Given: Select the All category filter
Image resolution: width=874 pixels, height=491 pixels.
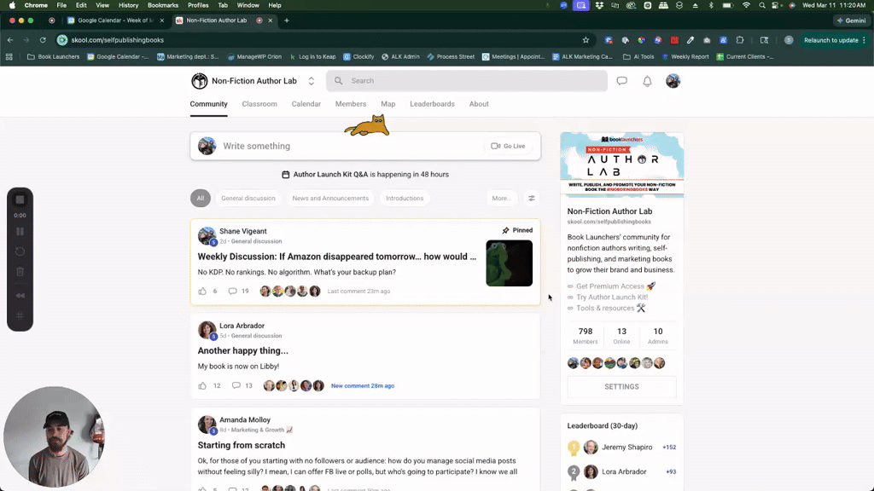Looking at the screenshot, I should pyautogui.click(x=200, y=198).
